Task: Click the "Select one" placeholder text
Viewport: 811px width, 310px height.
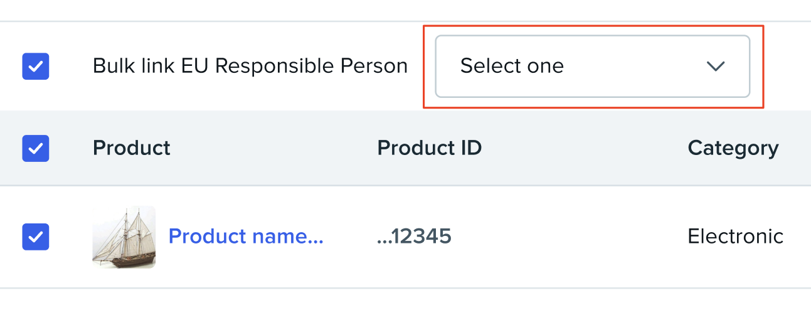Action: click(512, 66)
